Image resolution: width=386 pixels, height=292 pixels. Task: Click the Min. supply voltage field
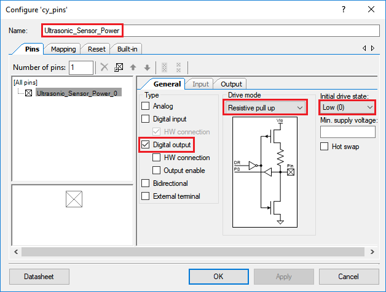click(x=348, y=132)
